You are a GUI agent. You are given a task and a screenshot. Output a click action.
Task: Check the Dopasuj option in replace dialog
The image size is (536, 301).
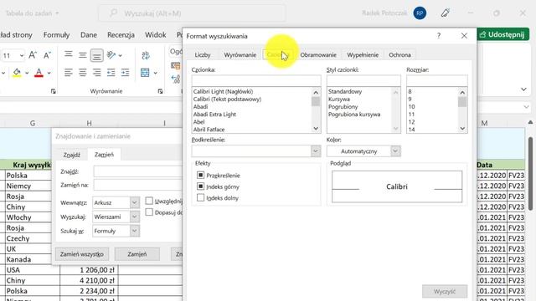(x=149, y=212)
